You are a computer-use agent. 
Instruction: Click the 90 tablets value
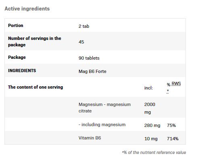click(89, 58)
